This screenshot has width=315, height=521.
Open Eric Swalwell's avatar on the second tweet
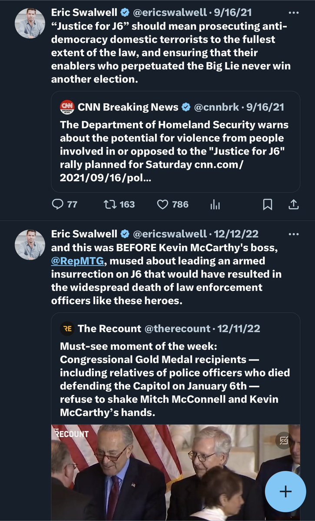click(30, 244)
